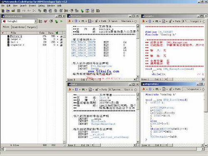The width and height of the screenshot is (208, 156).
Task: Toggle the debug dot for Init.s row
Action: pyautogui.click(x=57, y=42)
